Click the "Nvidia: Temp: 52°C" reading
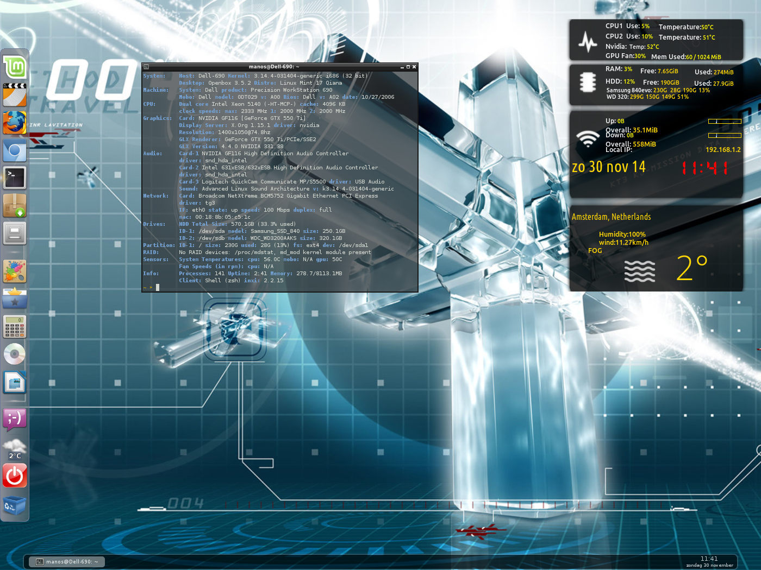The width and height of the screenshot is (761, 570). (632, 47)
